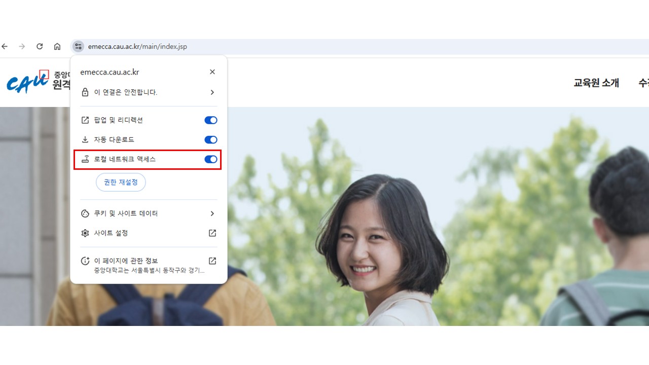This screenshot has height=365, width=649.
Task: Expand connection security details chevron
Action: (212, 92)
